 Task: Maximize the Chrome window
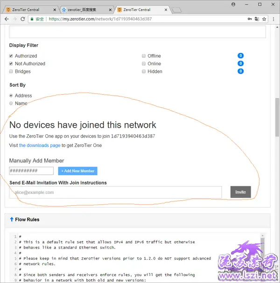[260, 4]
